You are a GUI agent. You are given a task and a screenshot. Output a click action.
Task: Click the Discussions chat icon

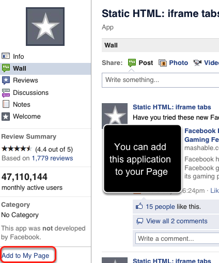[x=6, y=93]
